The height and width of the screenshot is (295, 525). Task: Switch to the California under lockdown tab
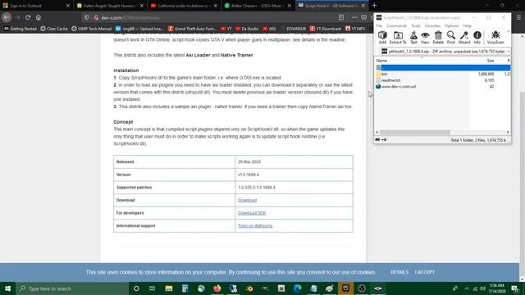pyautogui.click(x=182, y=6)
